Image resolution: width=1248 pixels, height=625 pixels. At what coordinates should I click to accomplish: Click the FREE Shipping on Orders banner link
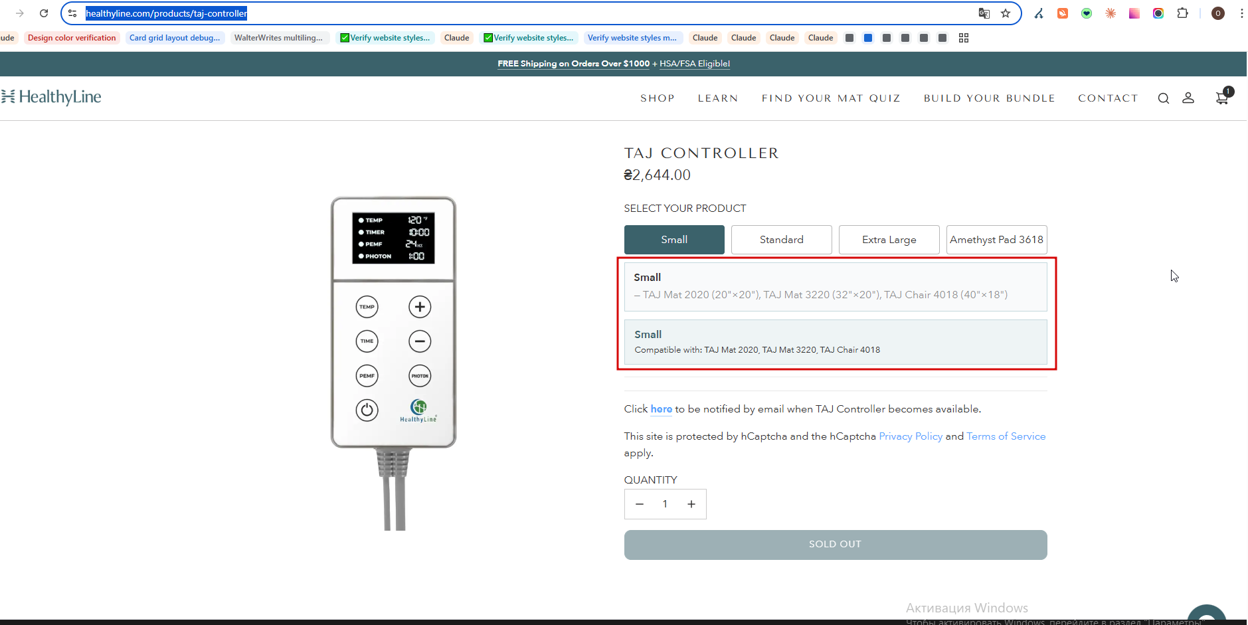(574, 64)
